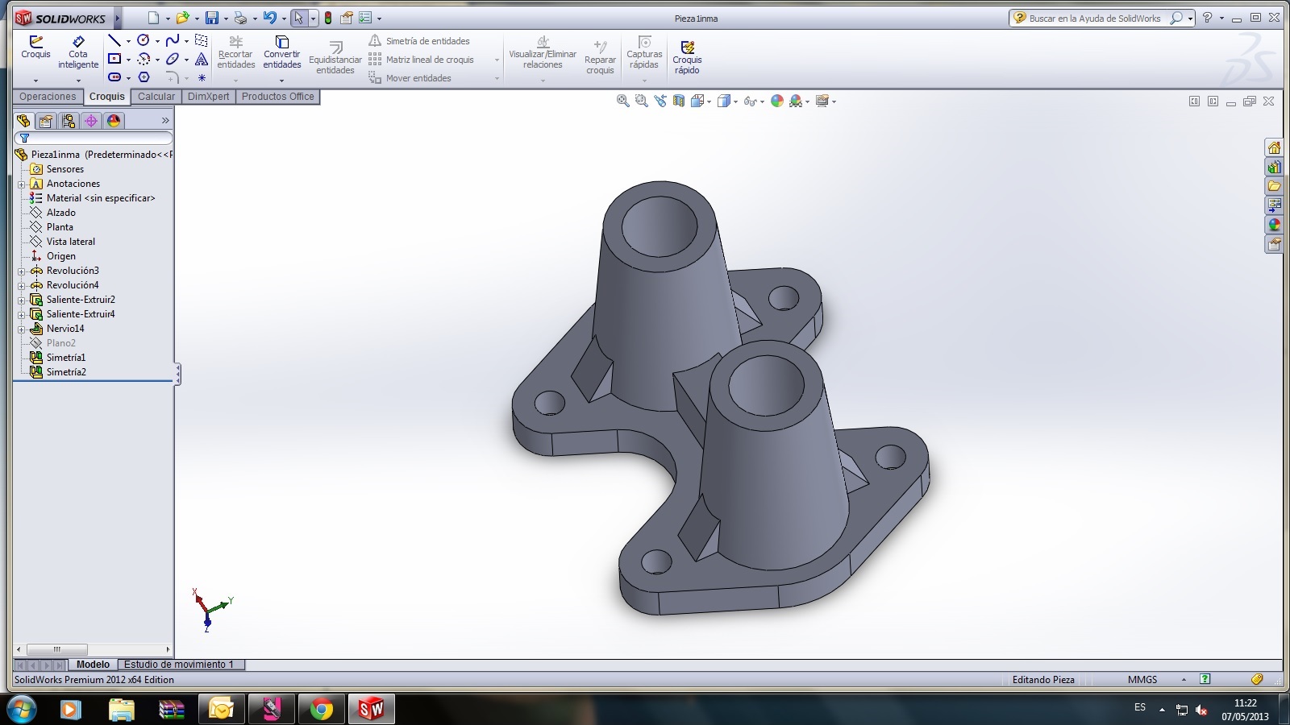Select Material sin especificar item
This screenshot has width=1290, height=725.
pyautogui.click(x=101, y=198)
